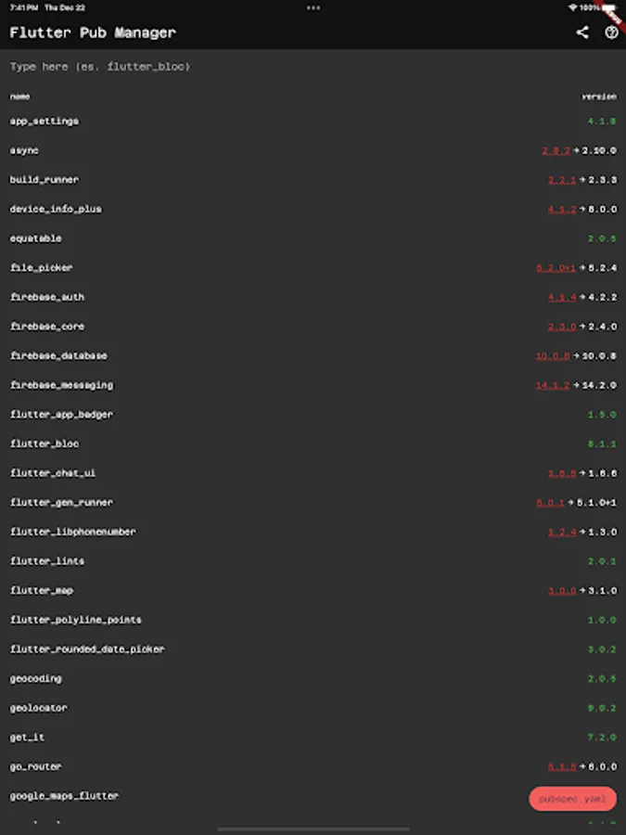Select outdated version 4.1.2 of device_info_plus
626x835 pixels.
(562, 210)
